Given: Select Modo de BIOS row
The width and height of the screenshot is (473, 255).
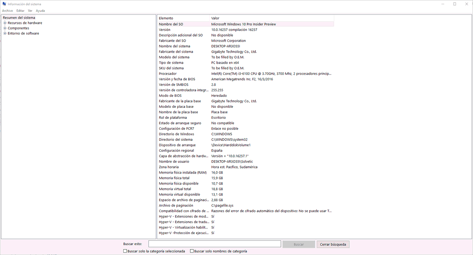Looking at the screenshot, I should (x=246, y=96).
